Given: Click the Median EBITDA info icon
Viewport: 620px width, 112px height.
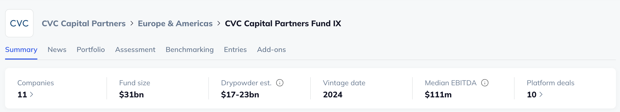Looking at the screenshot, I should [x=485, y=83].
